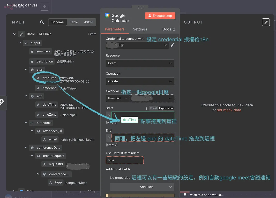This screenshot has width=276, height=198.
Task: Click the email string type icon
Action: click(x=44, y=139)
